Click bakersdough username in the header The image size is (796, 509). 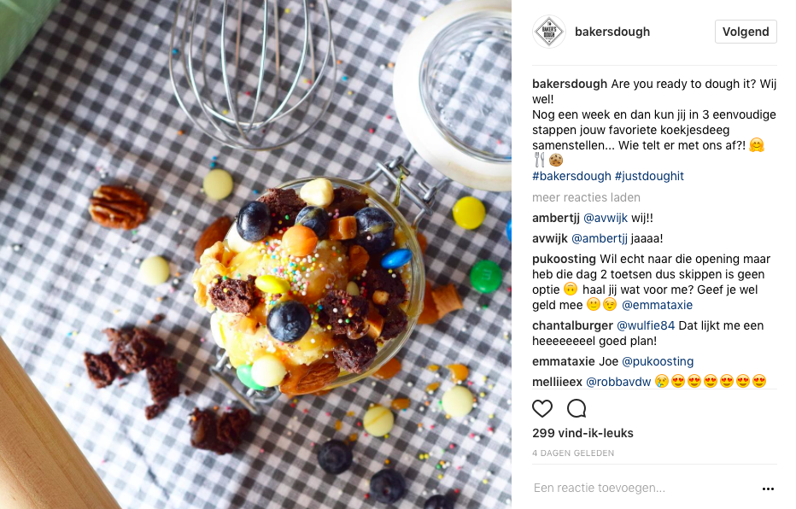point(612,32)
